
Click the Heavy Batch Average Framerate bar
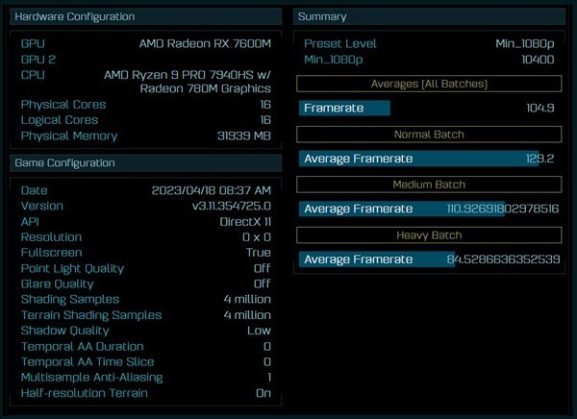(377, 259)
